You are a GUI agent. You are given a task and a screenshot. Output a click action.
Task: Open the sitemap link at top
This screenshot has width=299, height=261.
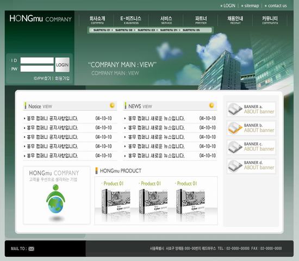tap(252, 6)
